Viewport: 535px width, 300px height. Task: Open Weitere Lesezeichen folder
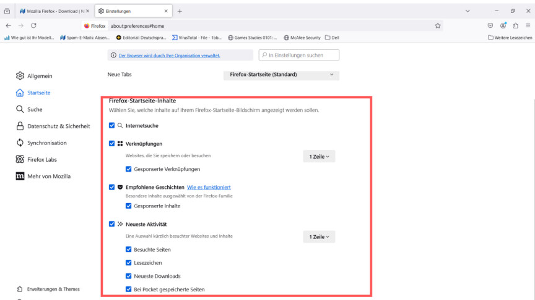510,38
